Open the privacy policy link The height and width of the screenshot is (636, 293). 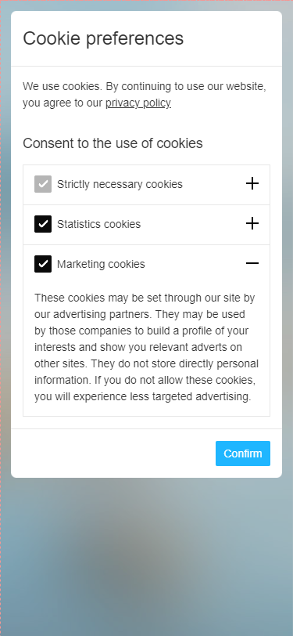click(138, 103)
